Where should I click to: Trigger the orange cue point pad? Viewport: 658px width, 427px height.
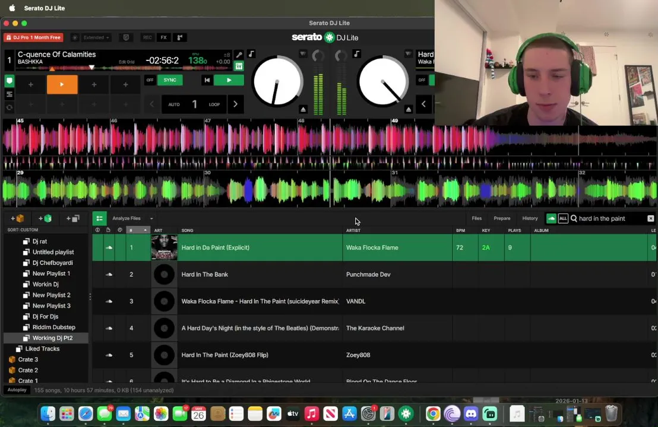click(62, 84)
